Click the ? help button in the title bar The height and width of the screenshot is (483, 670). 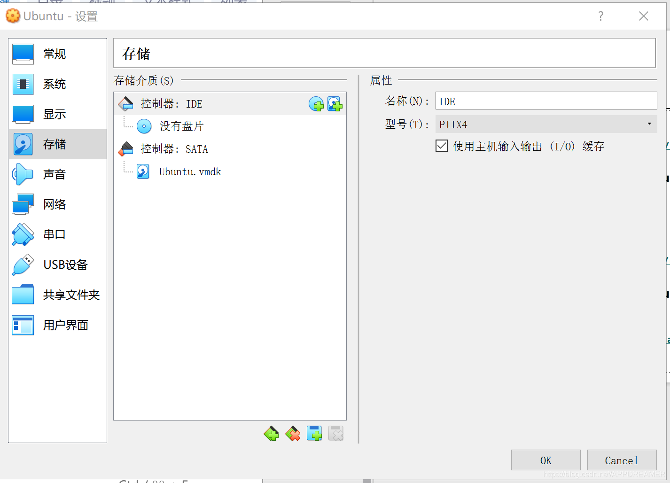click(x=601, y=16)
